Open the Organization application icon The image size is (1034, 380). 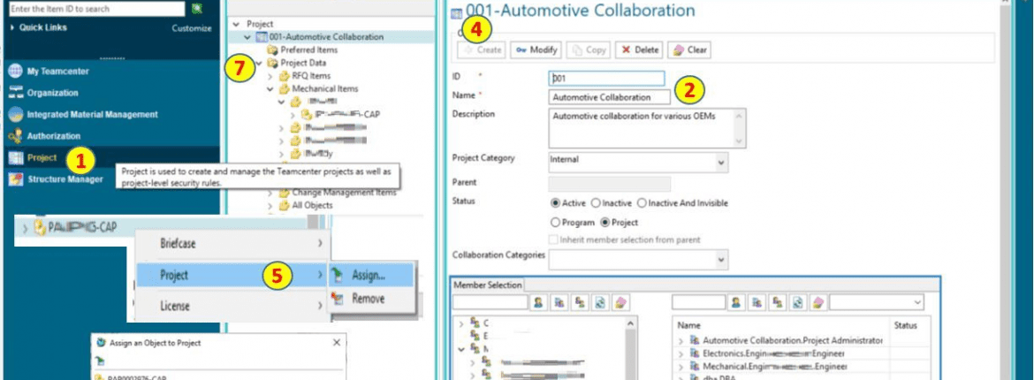tap(15, 93)
